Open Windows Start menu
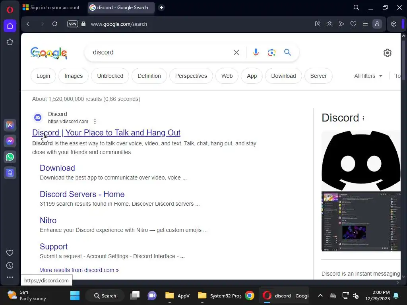 pos(75,295)
